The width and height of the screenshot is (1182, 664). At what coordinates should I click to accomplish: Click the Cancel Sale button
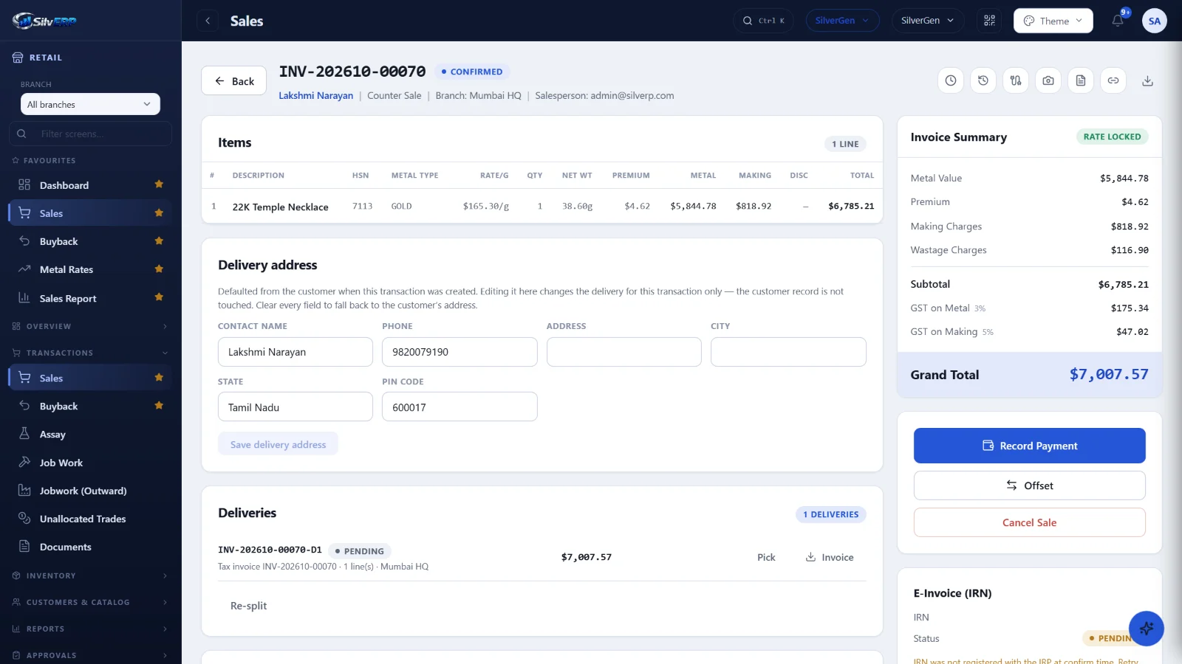point(1029,522)
